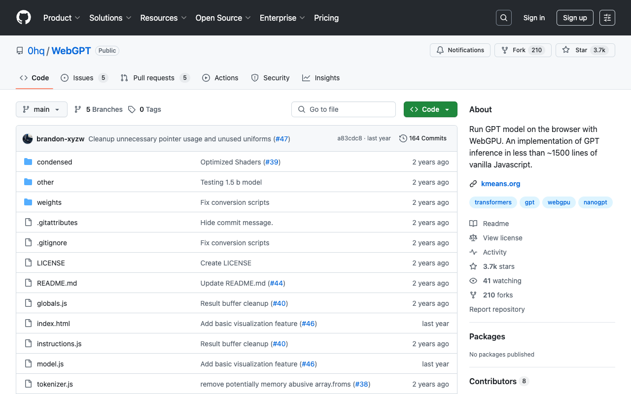The height and width of the screenshot is (394, 631).
Task: Click the brandon-xyzw avatar image
Action: pyautogui.click(x=28, y=139)
